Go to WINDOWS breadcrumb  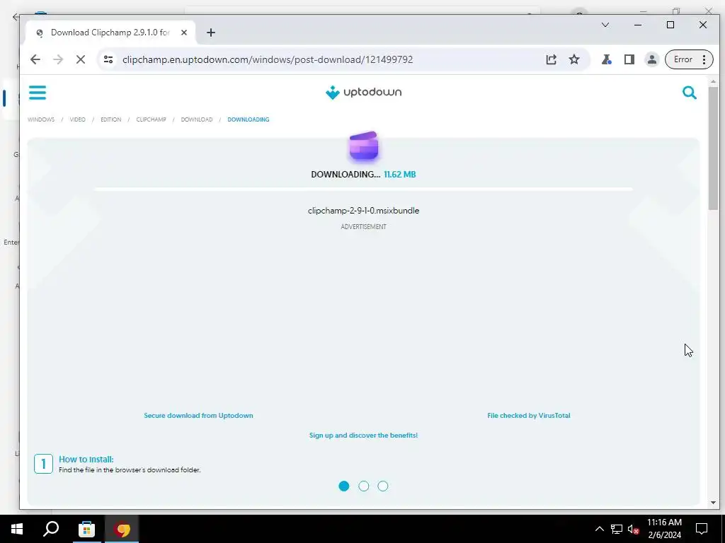coord(41,119)
